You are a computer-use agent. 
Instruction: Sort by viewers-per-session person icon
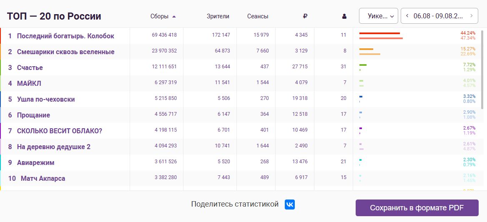pyautogui.click(x=344, y=16)
